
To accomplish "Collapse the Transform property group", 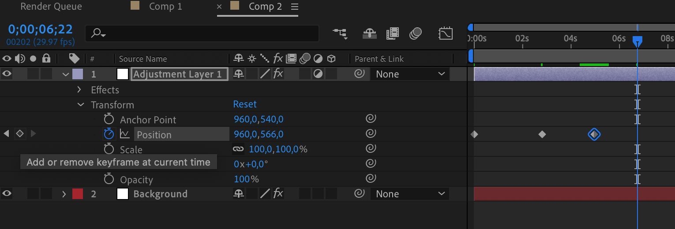I will pos(80,105).
